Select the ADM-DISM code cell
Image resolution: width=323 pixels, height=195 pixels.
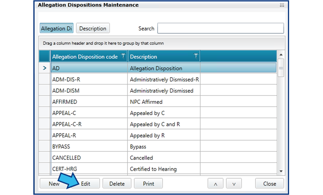click(x=89, y=90)
